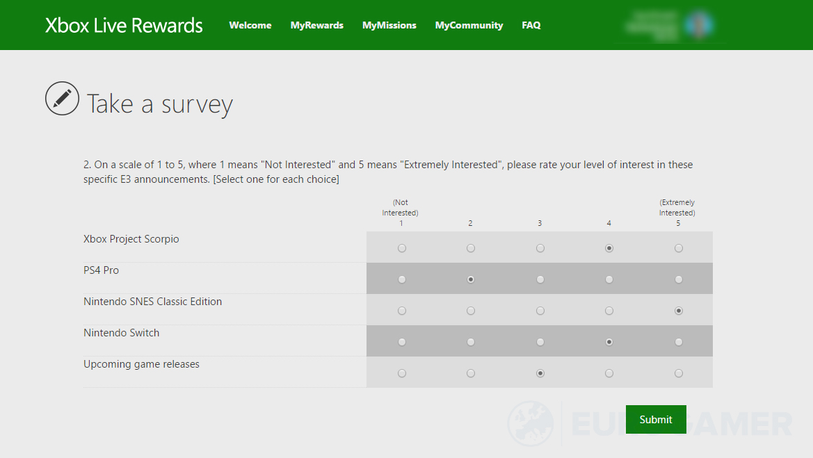Set Nintendo SNES Classic Edition to 4
Viewport: 813px width, 458px height.
(x=609, y=311)
